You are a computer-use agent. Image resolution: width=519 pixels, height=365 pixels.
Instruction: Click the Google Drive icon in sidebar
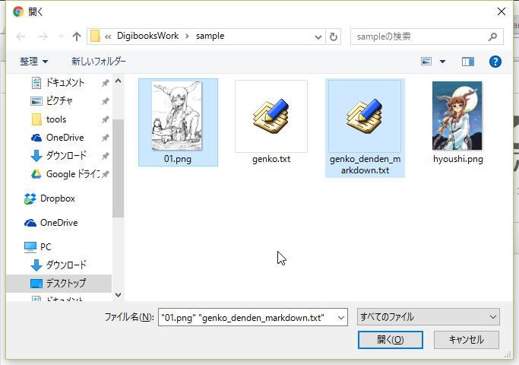click(x=36, y=174)
